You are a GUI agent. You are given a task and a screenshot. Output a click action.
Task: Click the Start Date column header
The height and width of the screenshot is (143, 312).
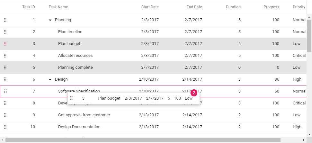[150, 7]
